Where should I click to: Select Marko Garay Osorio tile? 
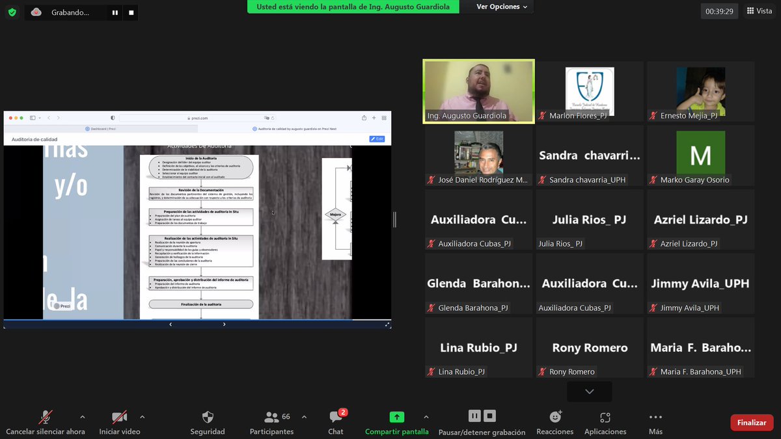coord(700,155)
